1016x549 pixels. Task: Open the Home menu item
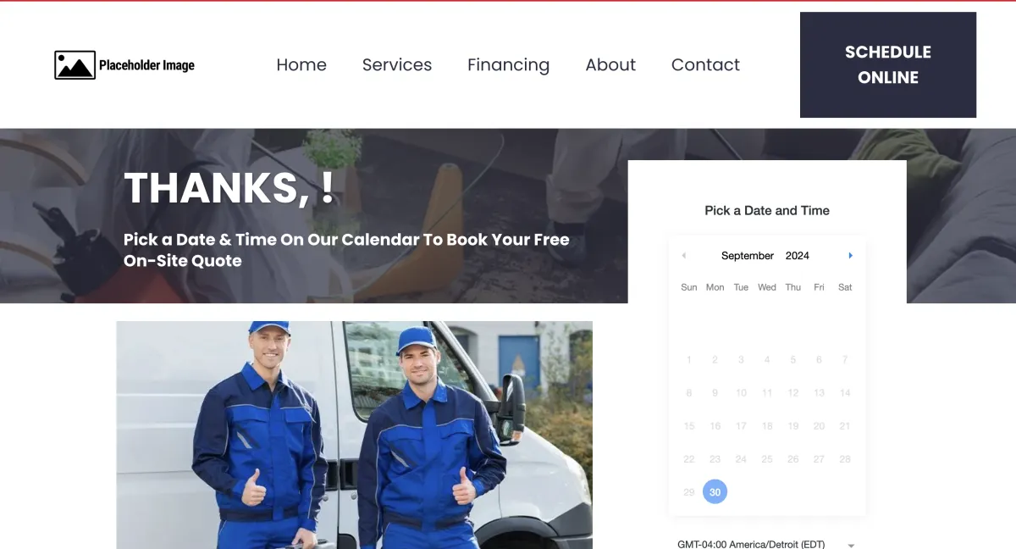301,65
